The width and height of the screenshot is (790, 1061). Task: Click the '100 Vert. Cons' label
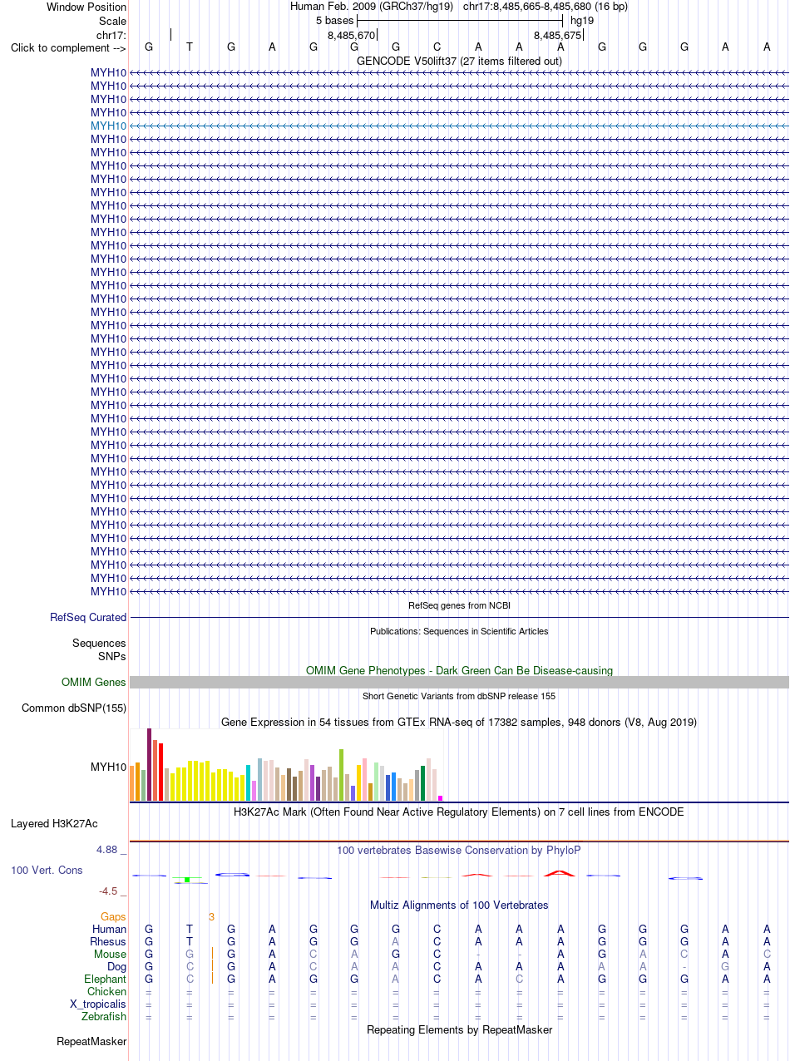pyautogui.click(x=47, y=870)
